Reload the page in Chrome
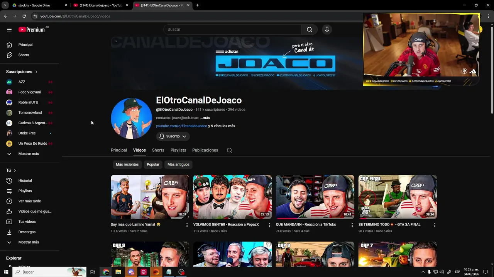Image resolution: width=494 pixels, height=277 pixels. 24,16
